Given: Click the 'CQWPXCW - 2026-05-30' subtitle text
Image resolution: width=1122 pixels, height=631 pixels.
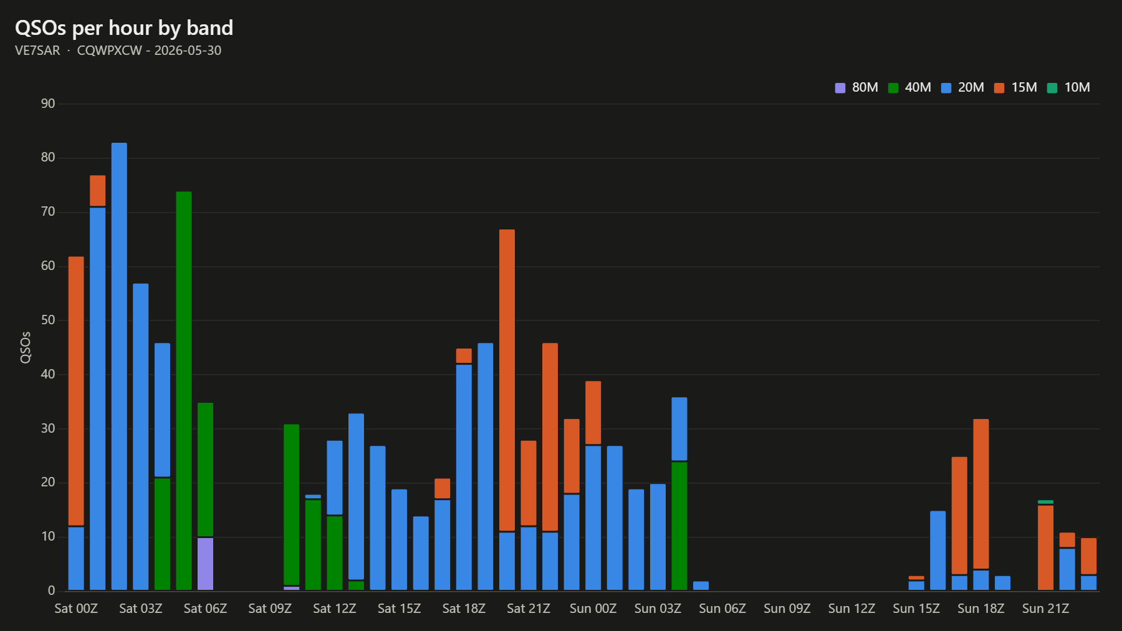Looking at the screenshot, I should (x=149, y=51).
